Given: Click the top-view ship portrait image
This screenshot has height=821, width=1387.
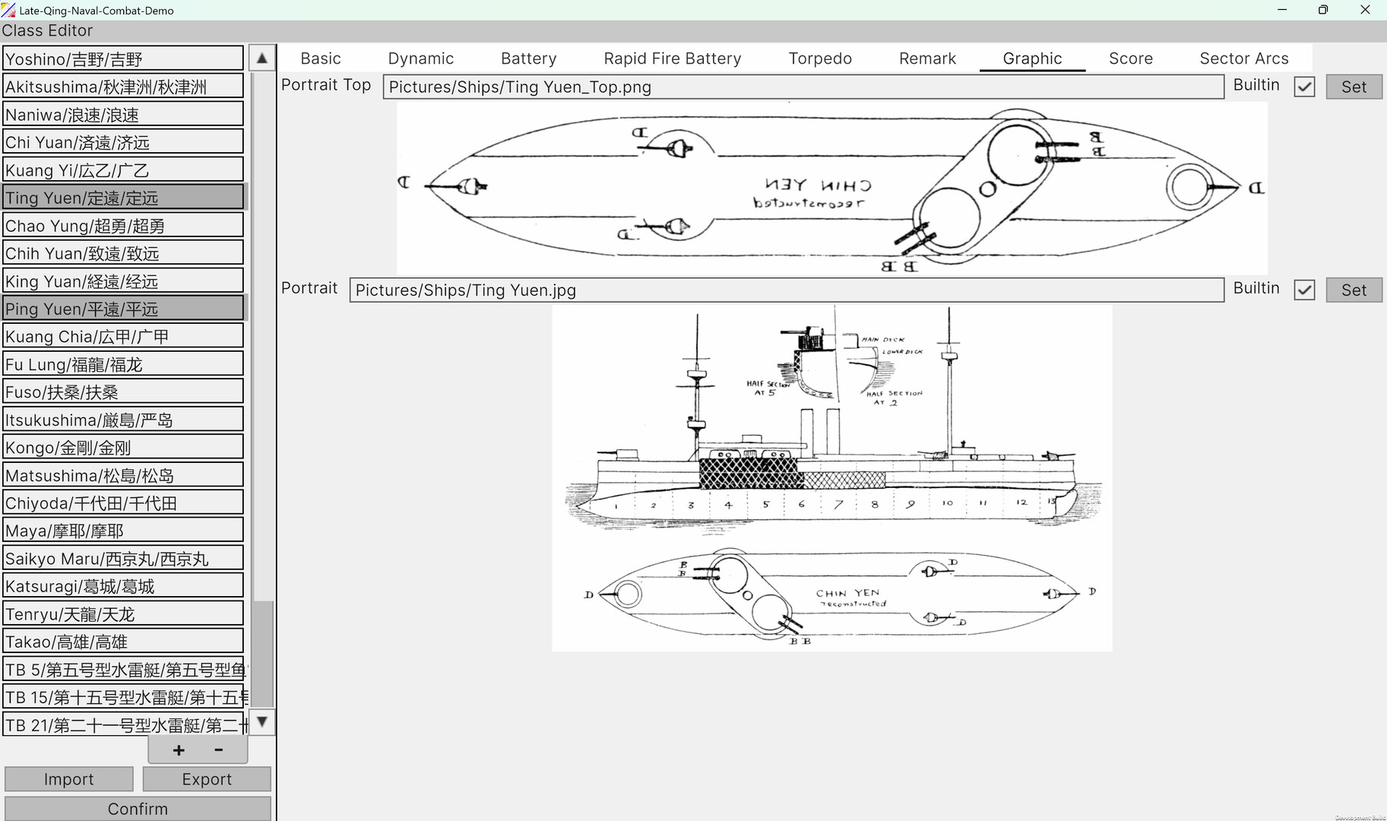Looking at the screenshot, I should (x=831, y=189).
